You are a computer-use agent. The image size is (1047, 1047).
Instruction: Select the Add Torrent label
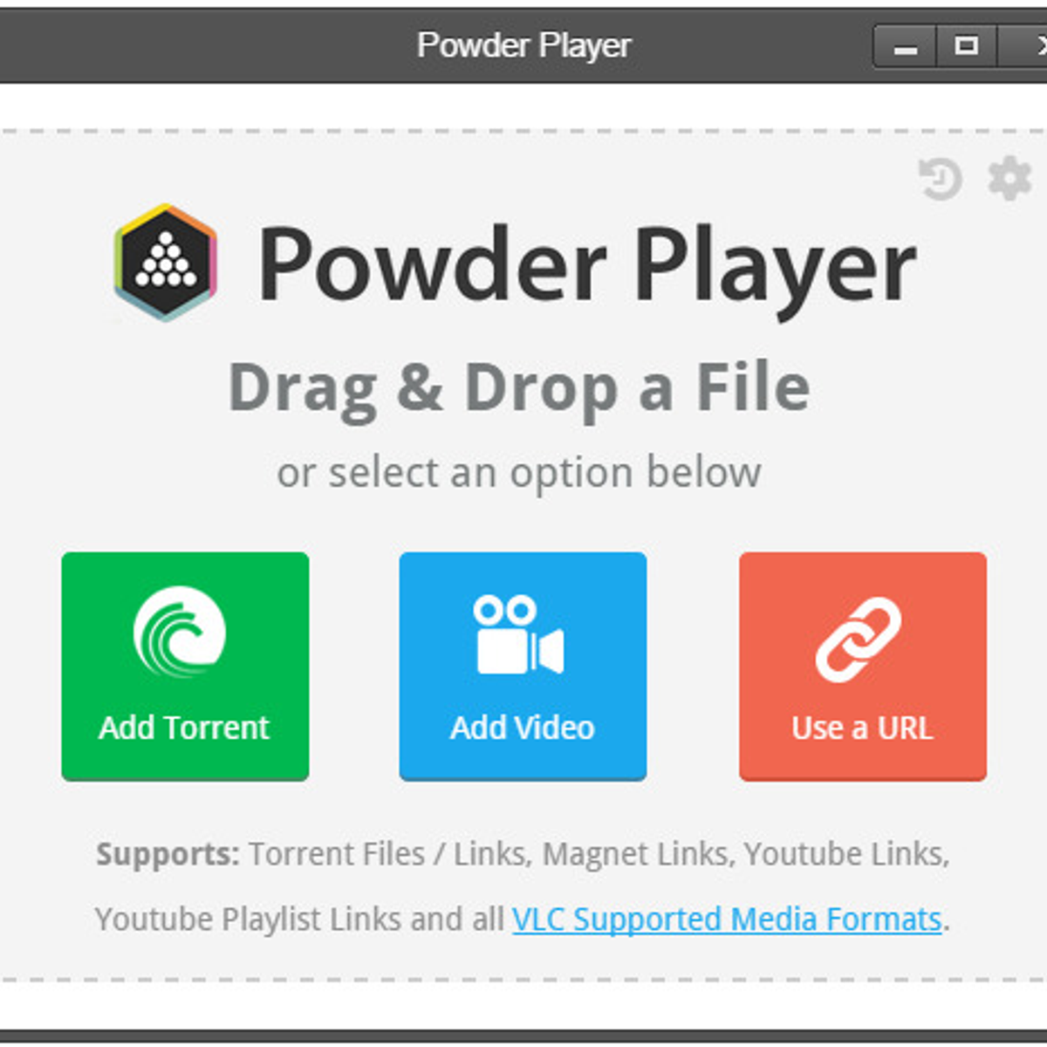click(x=184, y=728)
